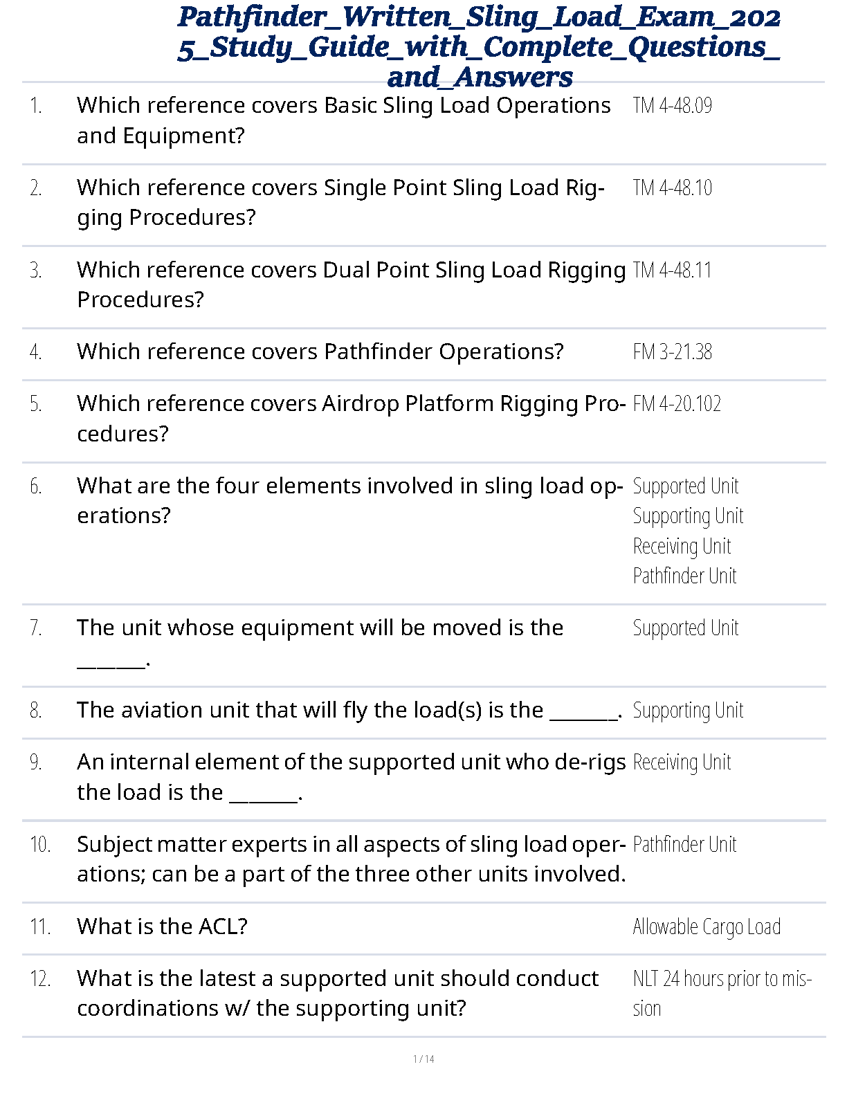847x1096 pixels.
Task: Click 'Pathfinder Unit' in question 6's answer list
Action: pyautogui.click(x=684, y=576)
